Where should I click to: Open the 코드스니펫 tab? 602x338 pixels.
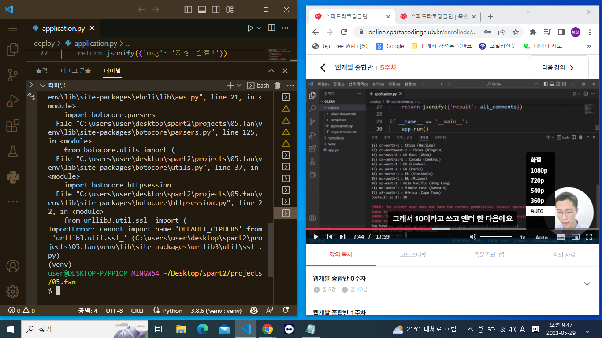[413, 255]
